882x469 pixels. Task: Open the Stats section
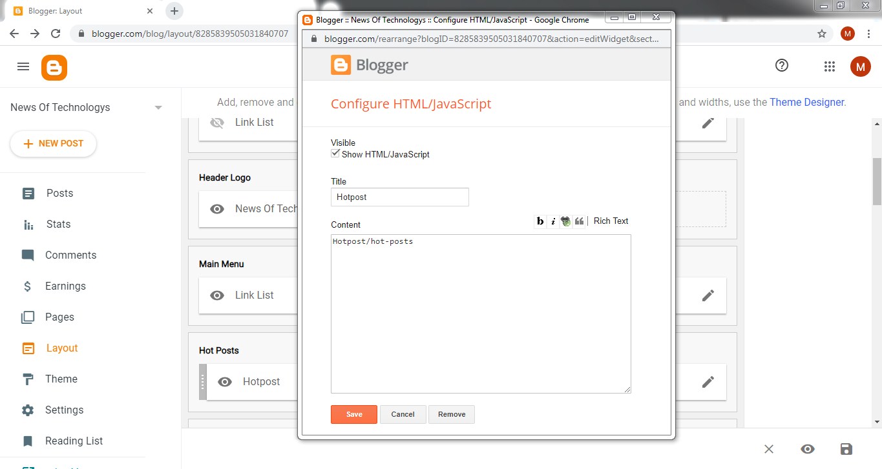tap(58, 225)
